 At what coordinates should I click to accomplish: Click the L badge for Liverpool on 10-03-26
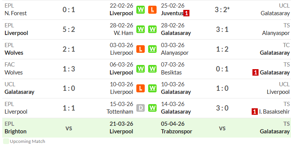(141, 88)
